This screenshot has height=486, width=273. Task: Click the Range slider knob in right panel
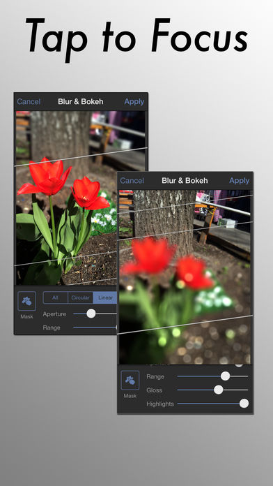226,376
